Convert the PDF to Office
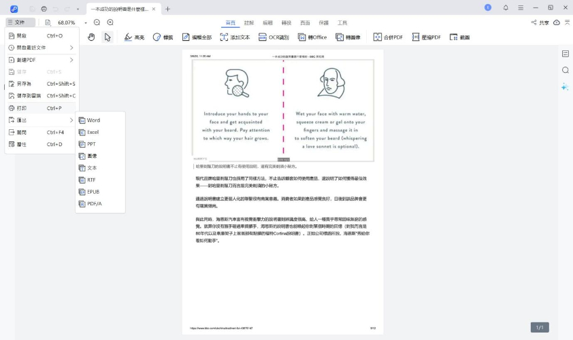This screenshot has width=573, height=340. coord(312,37)
